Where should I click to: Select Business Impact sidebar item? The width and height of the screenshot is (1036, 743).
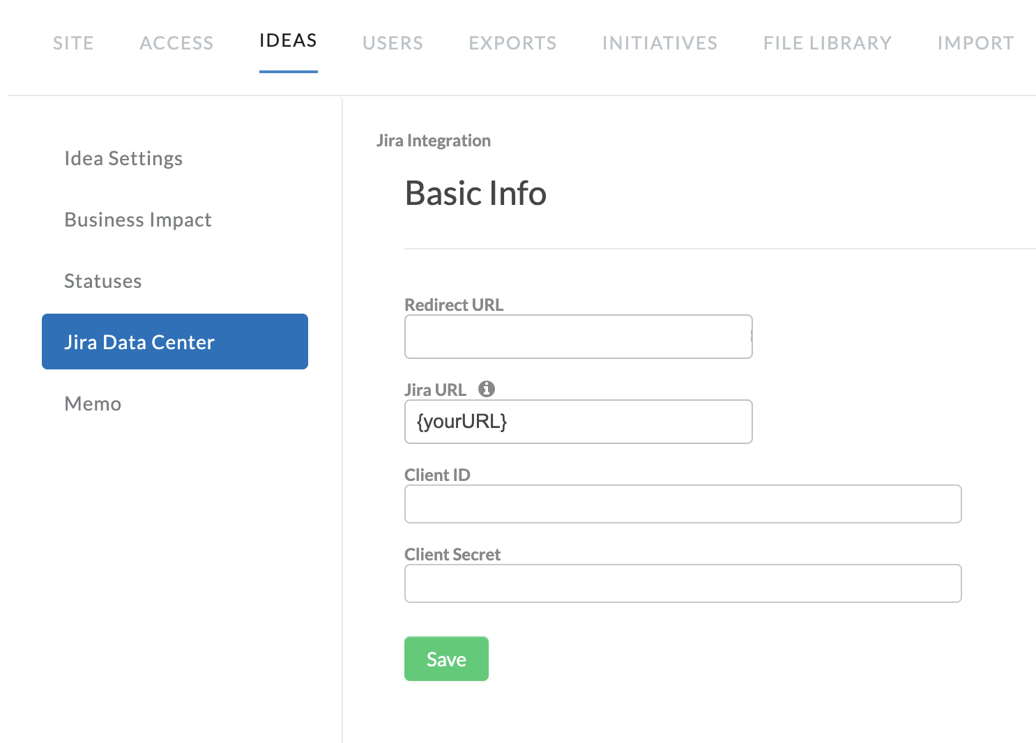(x=138, y=220)
